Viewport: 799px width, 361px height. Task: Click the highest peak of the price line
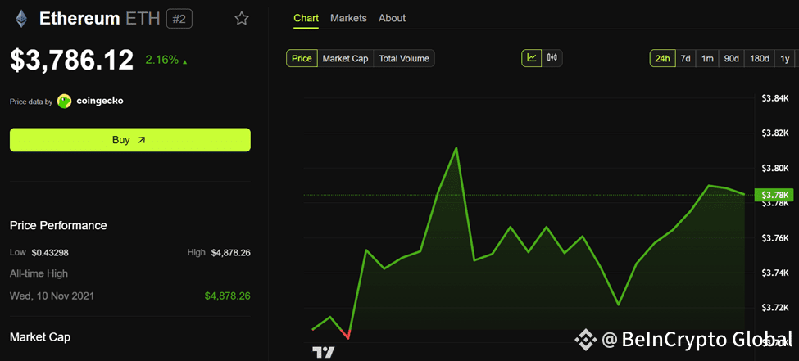(456, 148)
